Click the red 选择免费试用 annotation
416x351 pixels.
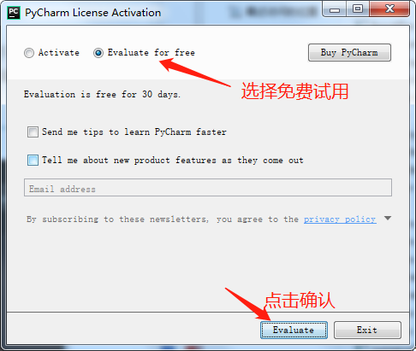pos(294,91)
